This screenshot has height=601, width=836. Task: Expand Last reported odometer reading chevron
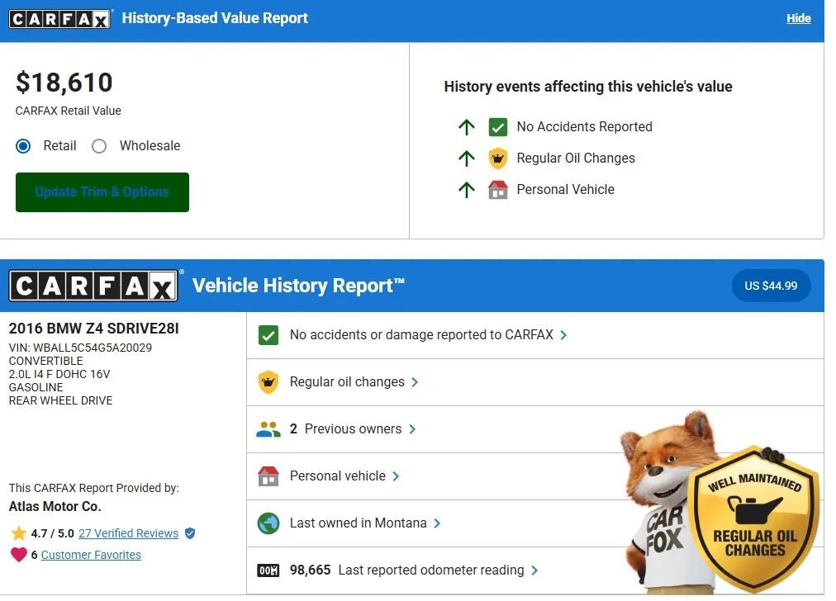(x=534, y=570)
